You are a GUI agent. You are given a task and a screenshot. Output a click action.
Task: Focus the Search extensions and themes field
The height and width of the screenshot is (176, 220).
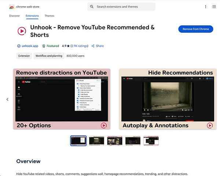tap(121, 7)
